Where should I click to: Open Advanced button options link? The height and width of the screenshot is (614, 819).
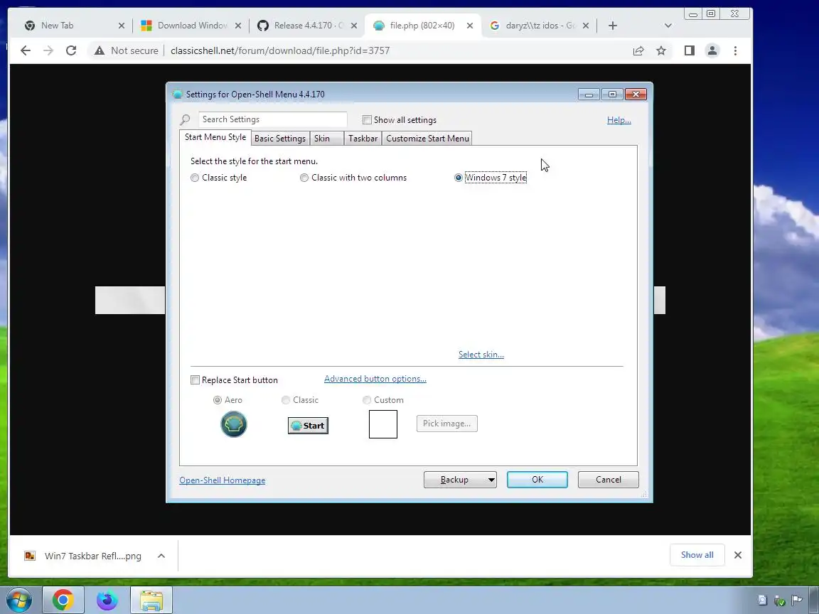(375, 379)
